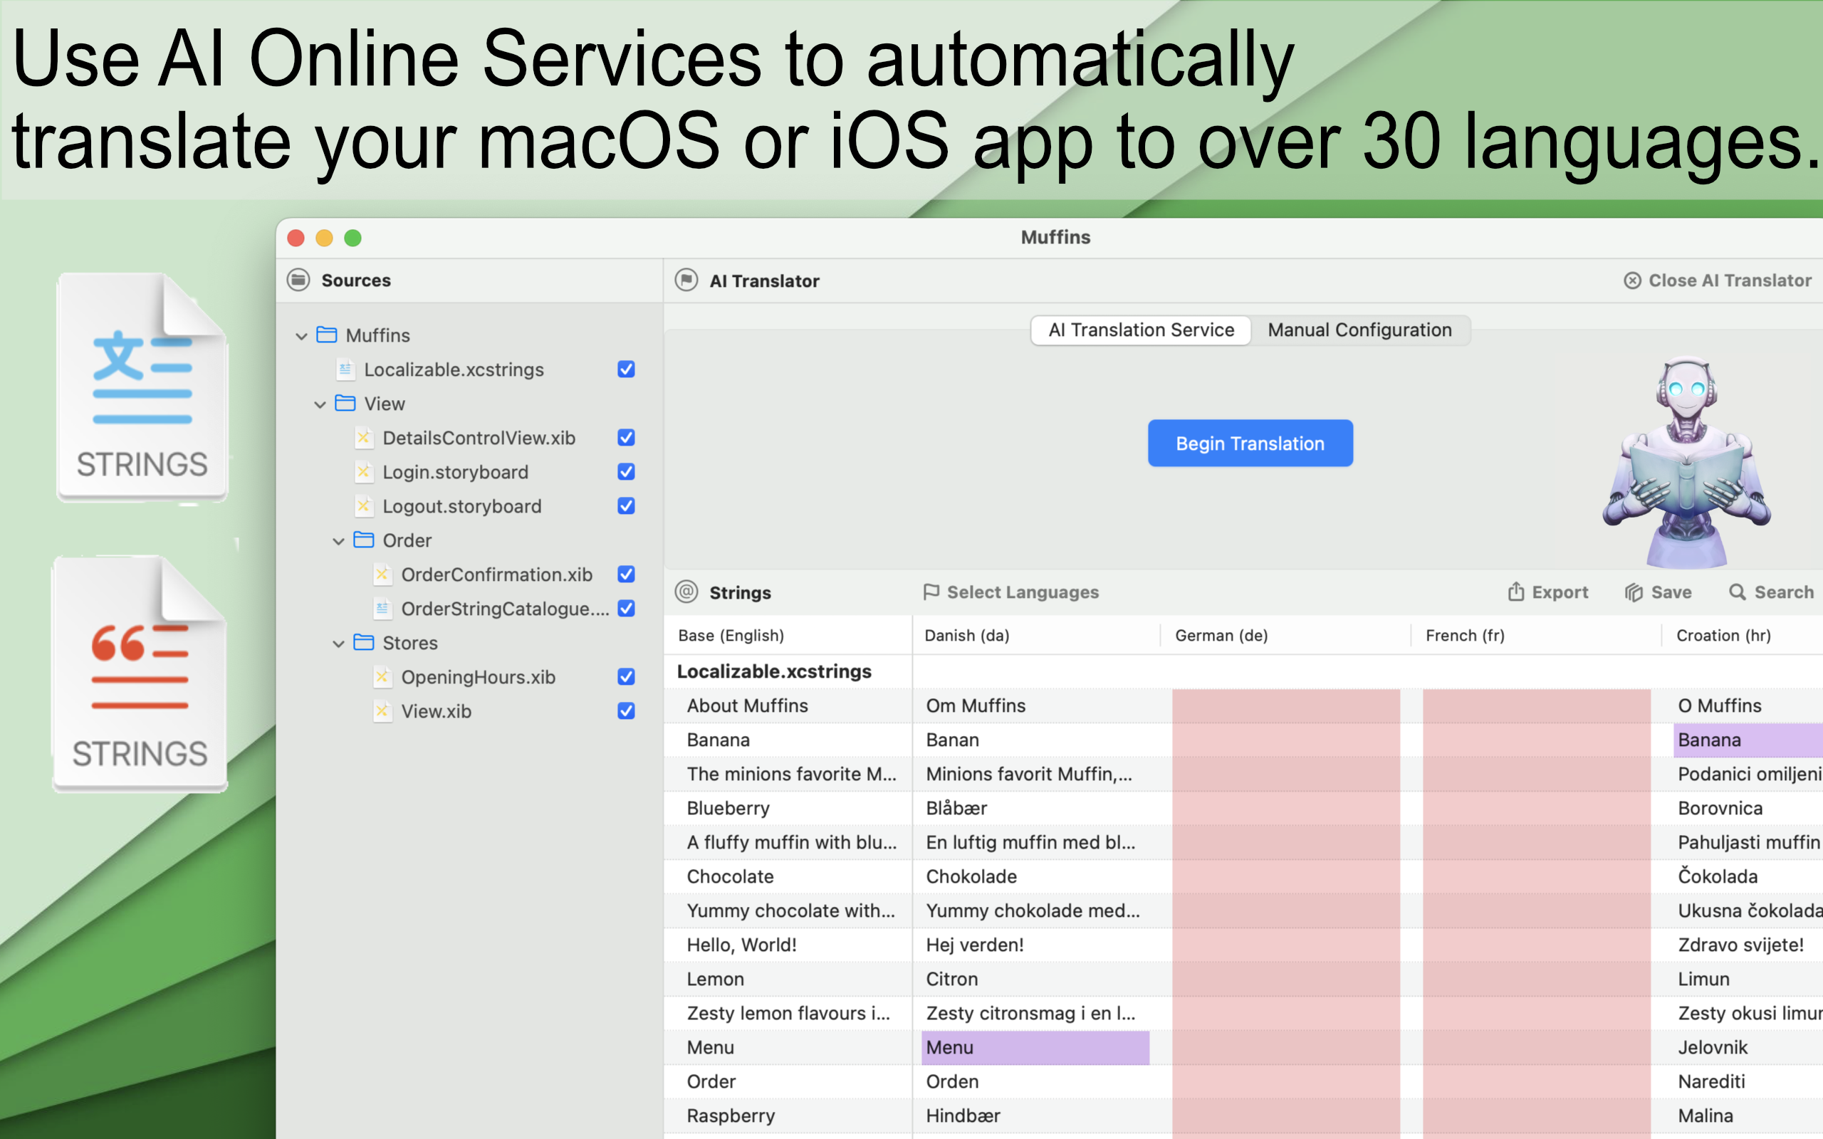Click the OpeningHours.xib file icon

(x=382, y=676)
